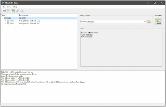Screen dimensions: 166x107
Task: Browse for output folder with folder icon
Action: point(149,22)
